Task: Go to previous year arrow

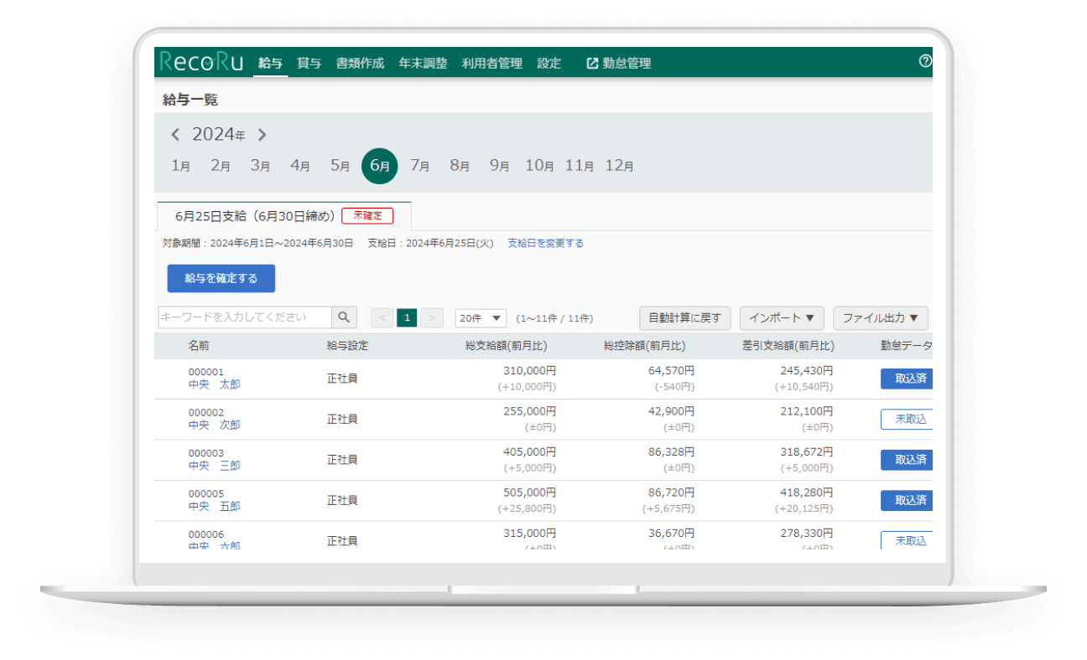Action: click(175, 135)
